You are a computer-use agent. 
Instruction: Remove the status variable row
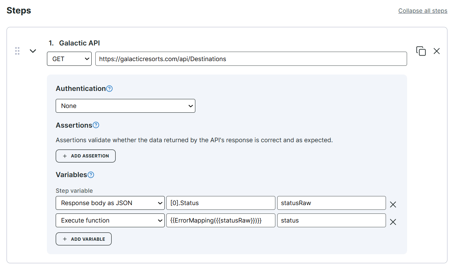click(393, 222)
